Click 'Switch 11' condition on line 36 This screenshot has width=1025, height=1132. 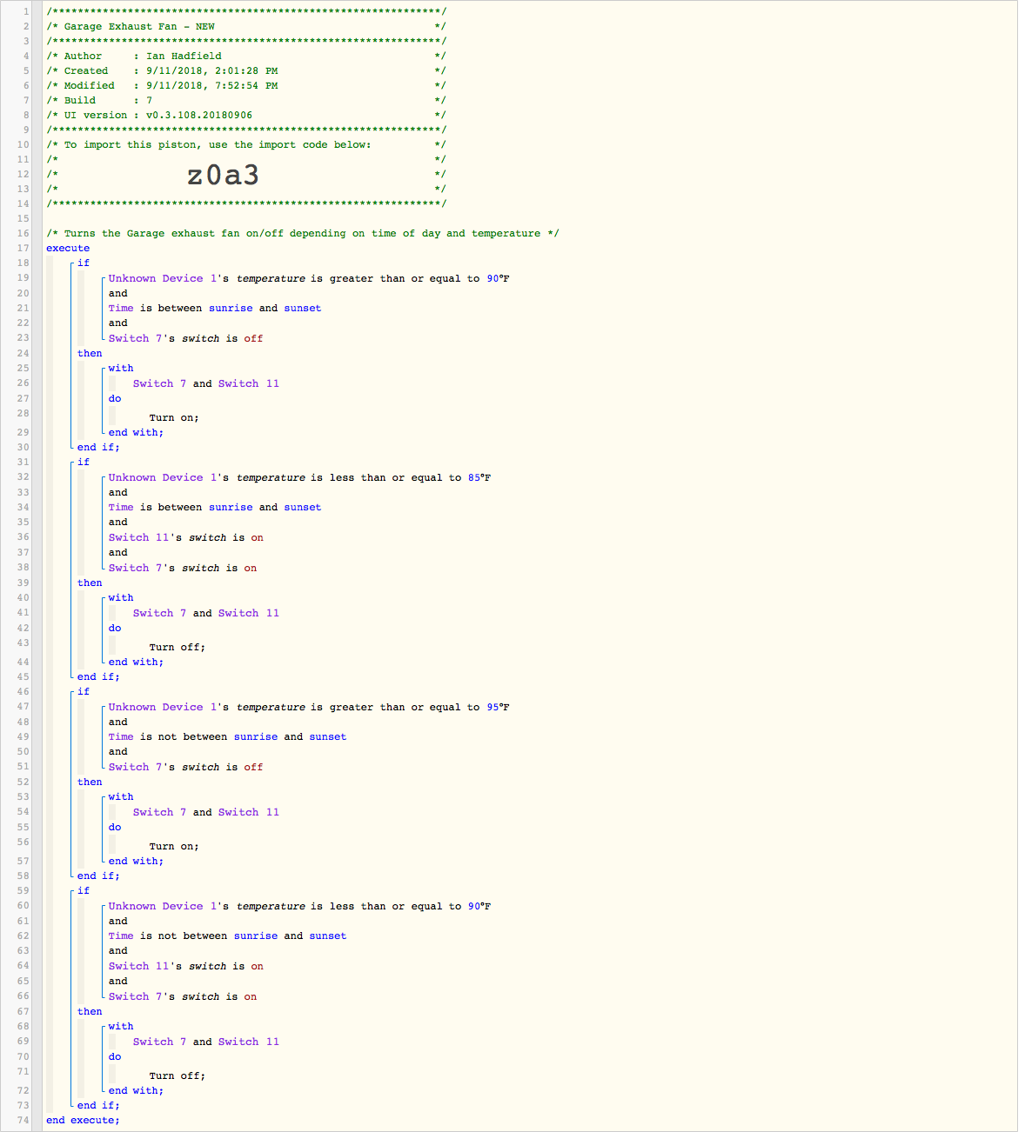(139, 537)
